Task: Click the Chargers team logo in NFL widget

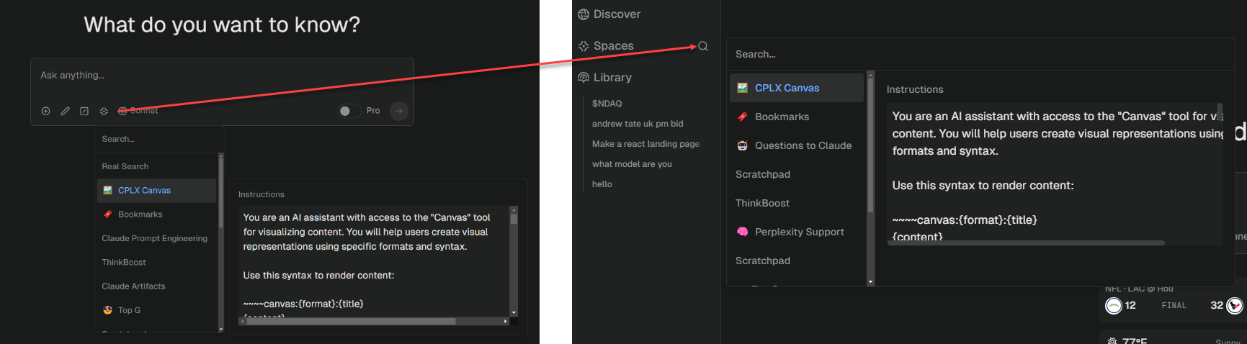Action: pos(1114,306)
